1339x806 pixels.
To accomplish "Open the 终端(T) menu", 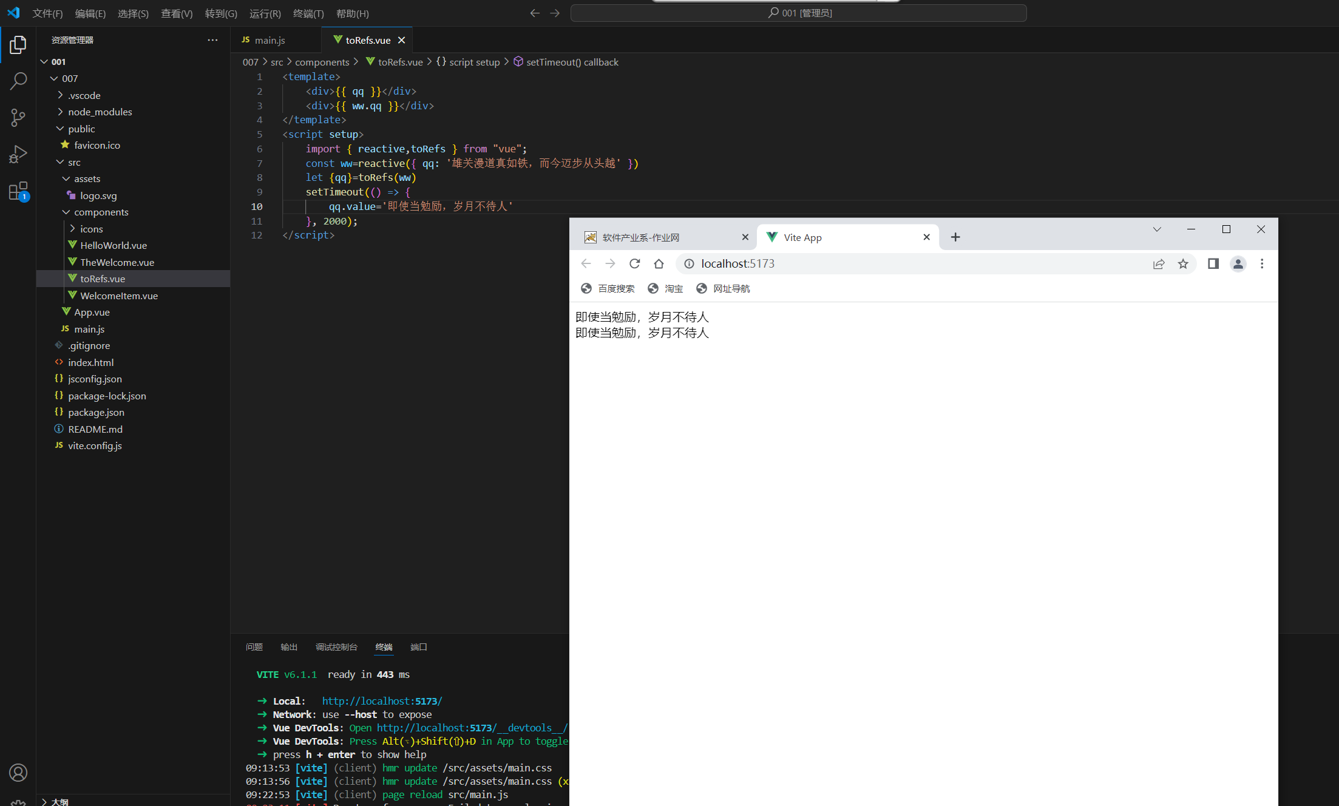I will (308, 13).
